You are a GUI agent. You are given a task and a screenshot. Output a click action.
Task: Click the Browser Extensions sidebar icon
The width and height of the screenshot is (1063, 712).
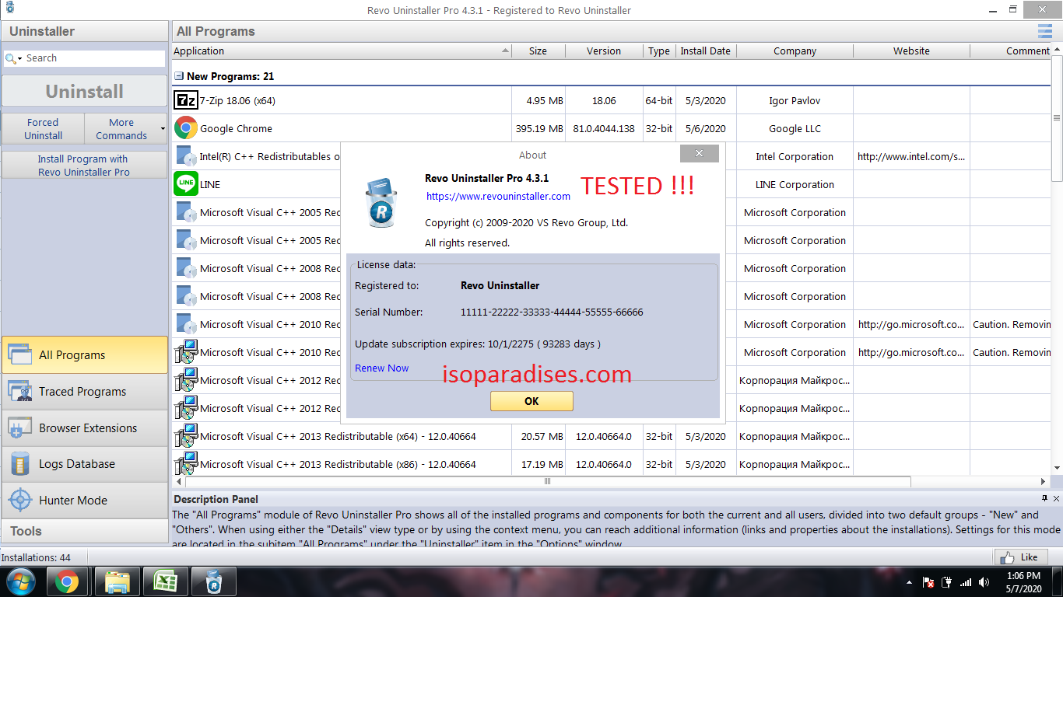click(19, 428)
